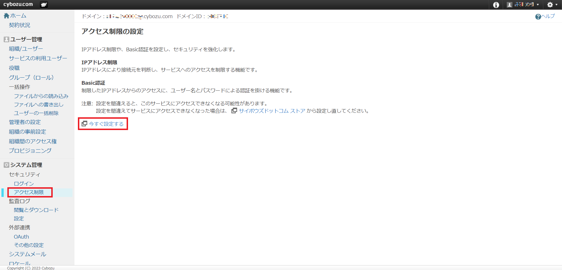The image size is (562, 270).
Task: Click the cybozu.com logo icon in header
Action: pos(44,5)
